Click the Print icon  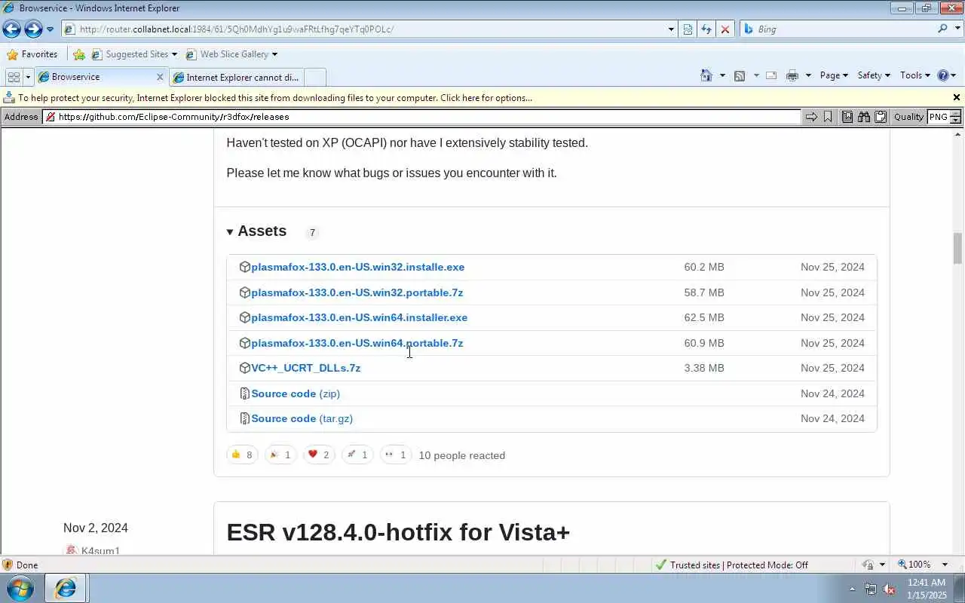(x=792, y=75)
